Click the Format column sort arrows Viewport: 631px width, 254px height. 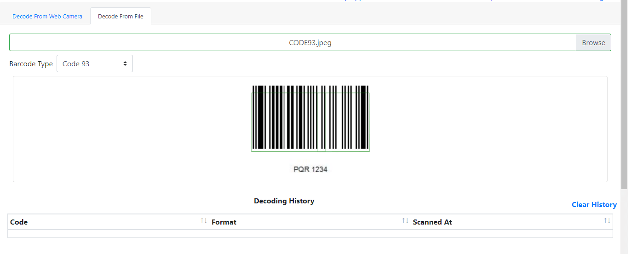point(405,221)
